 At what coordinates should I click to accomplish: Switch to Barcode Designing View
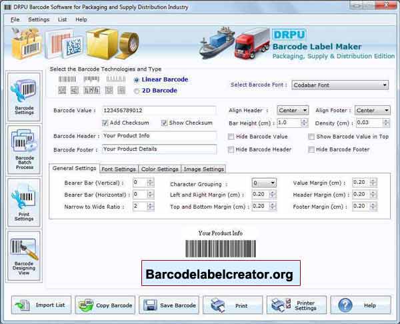(x=24, y=256)
